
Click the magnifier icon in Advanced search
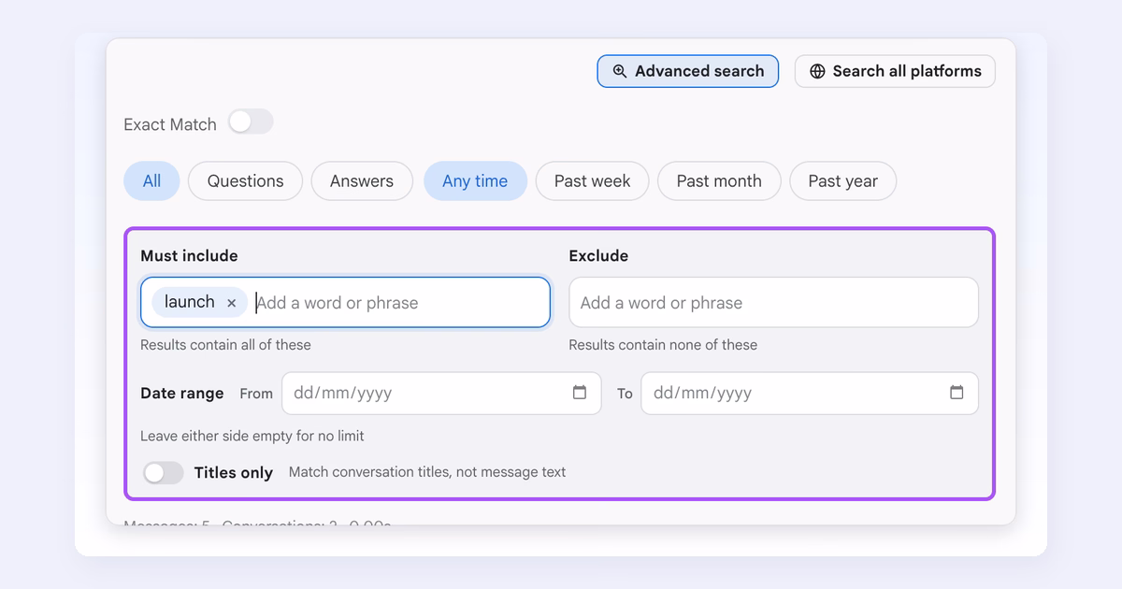click(x=619, y=71)
